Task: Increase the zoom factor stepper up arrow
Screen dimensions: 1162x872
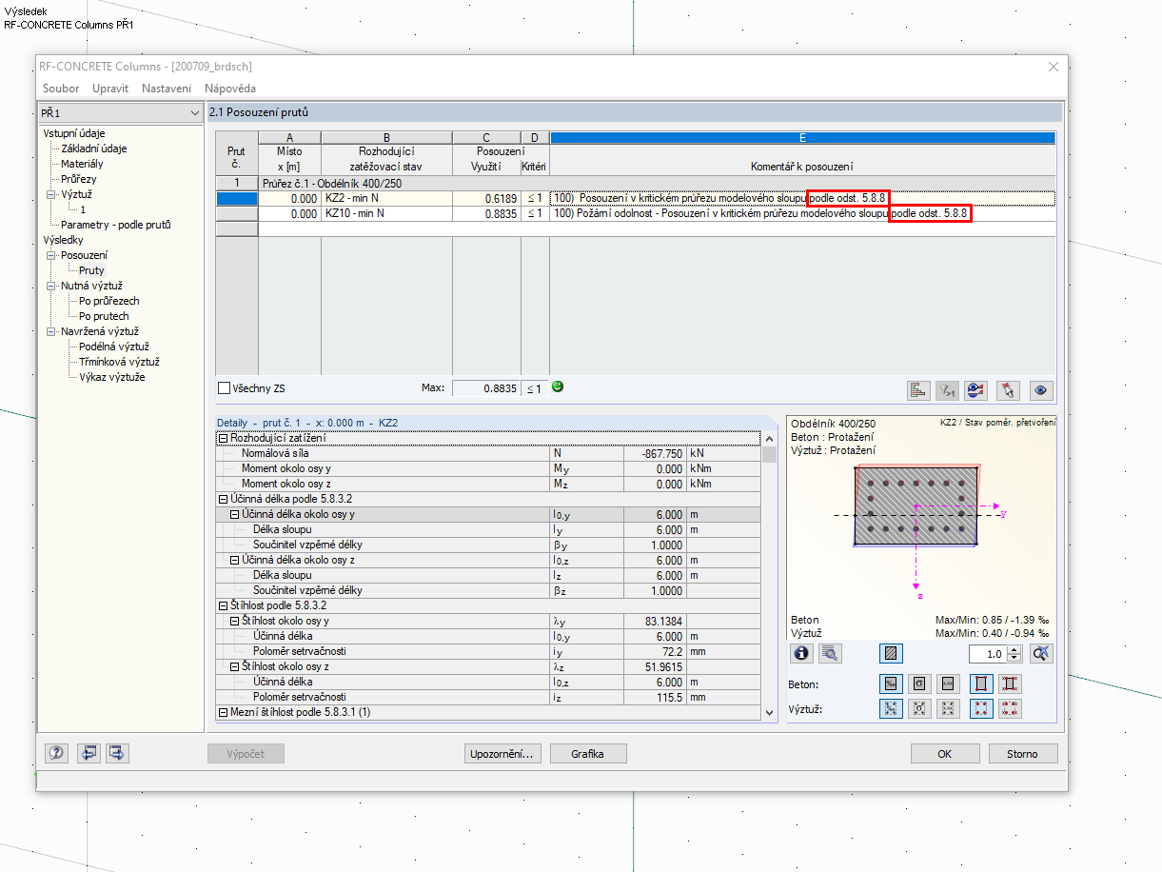Action: 1014,649
